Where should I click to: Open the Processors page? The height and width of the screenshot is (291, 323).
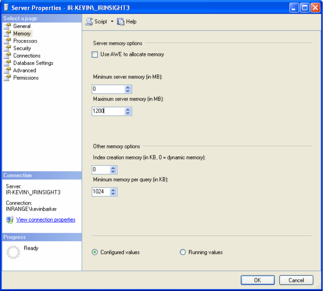point(25,41)
